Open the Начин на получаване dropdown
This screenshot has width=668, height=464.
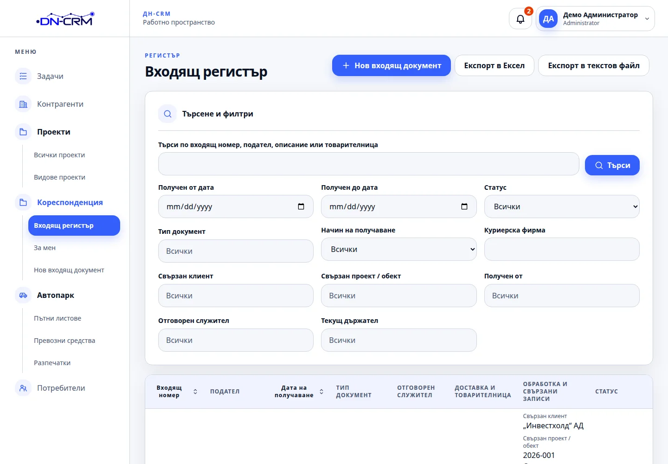pos(398,249)
